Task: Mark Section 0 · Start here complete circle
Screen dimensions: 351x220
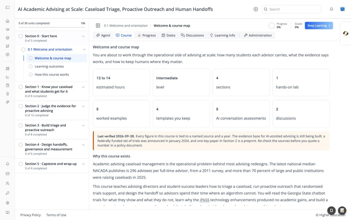Action: pos(21,36)
